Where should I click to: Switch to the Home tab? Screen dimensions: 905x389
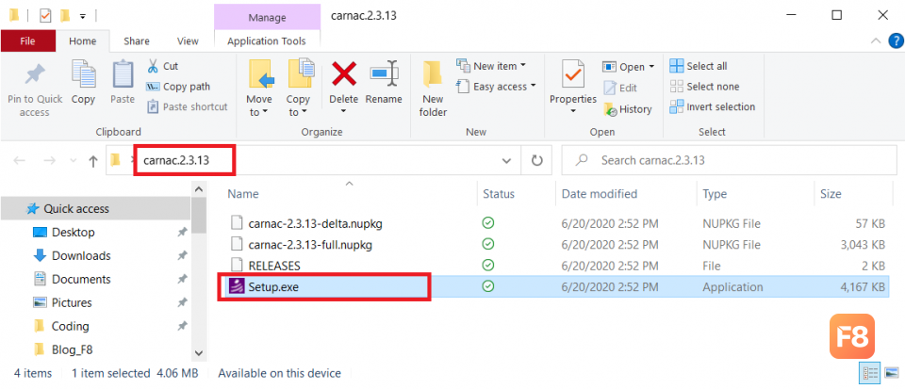[x=83, y=41]
